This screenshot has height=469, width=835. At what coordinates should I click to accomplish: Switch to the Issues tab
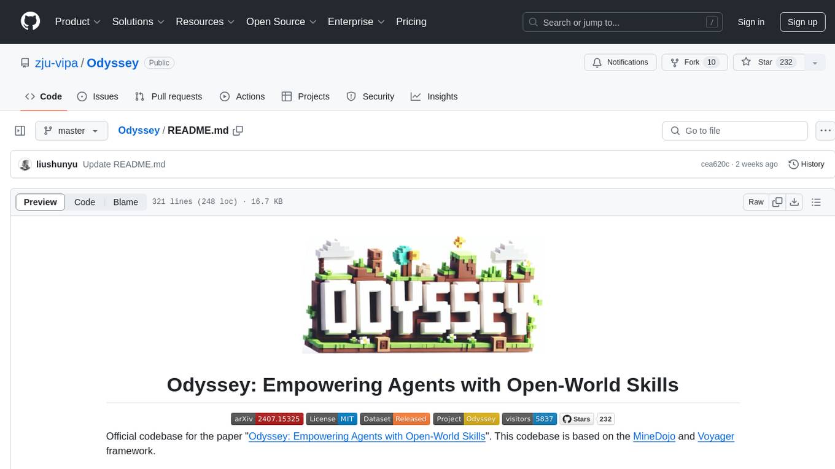pyautogui.click(x=98, y=96)
